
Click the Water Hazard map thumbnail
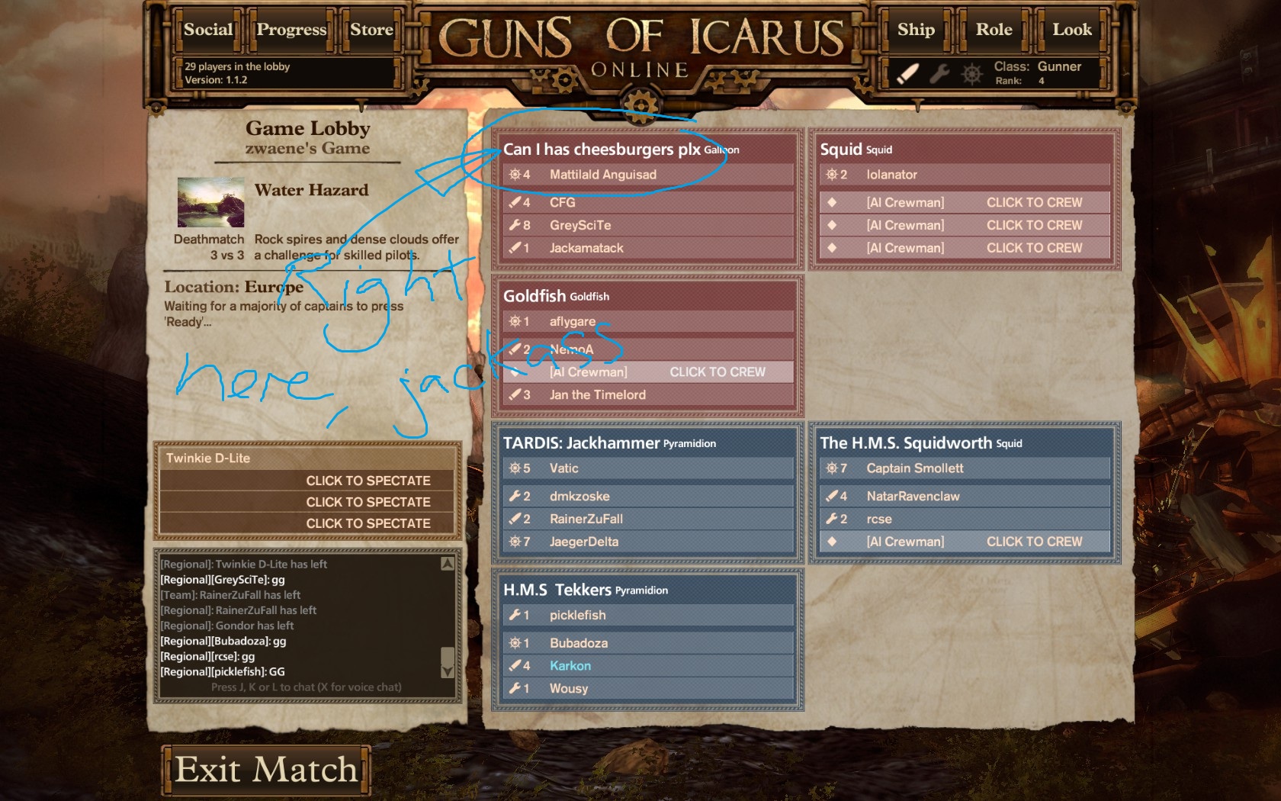pyautogui.click(x=210, y=202)
